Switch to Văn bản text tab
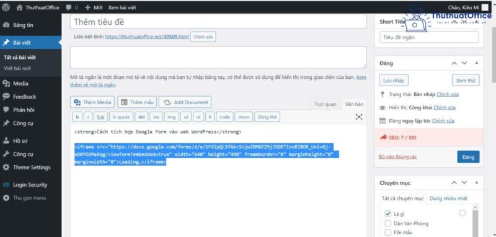Viewport: 496px width, 237px height. pos(354,104)
